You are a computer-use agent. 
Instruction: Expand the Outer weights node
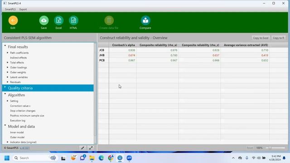(x=8, y=72)
